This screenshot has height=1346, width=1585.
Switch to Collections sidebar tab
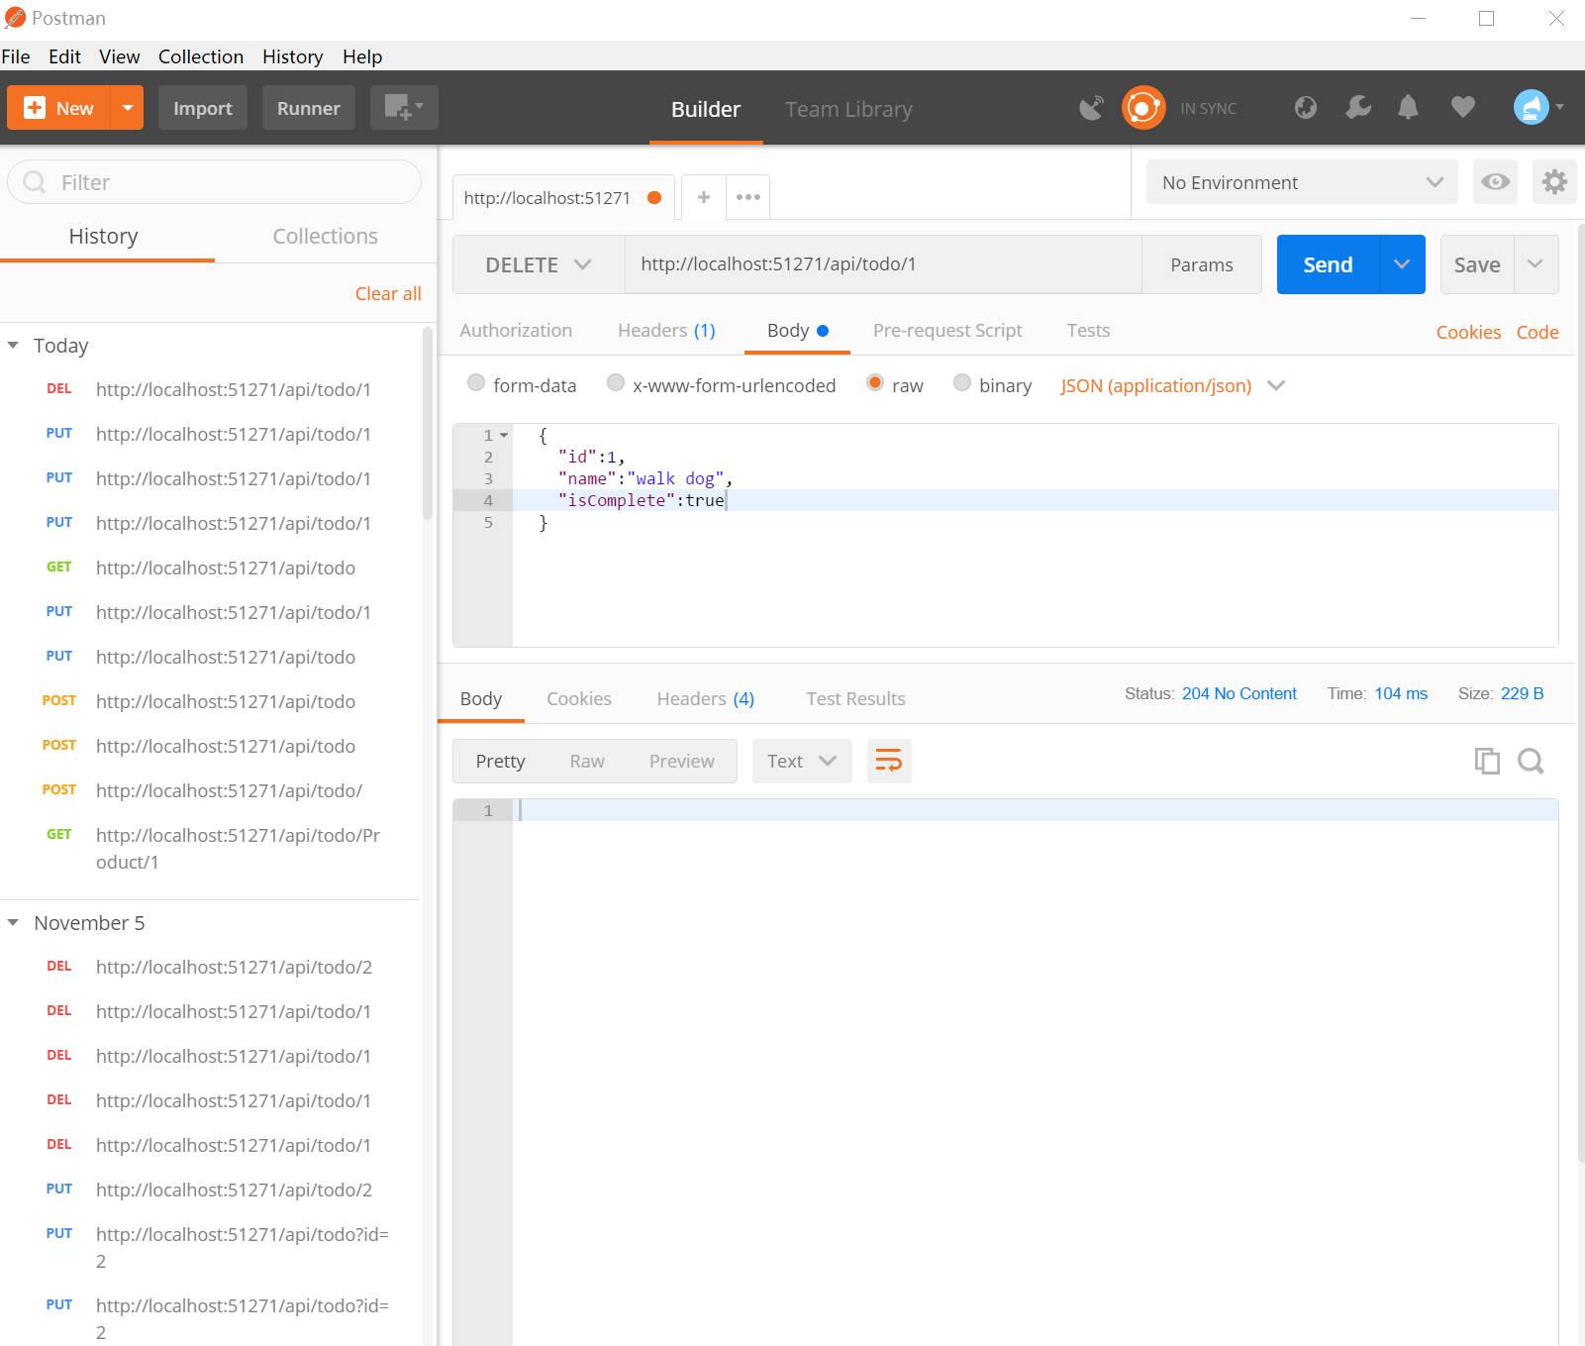(x=325, y=236)
